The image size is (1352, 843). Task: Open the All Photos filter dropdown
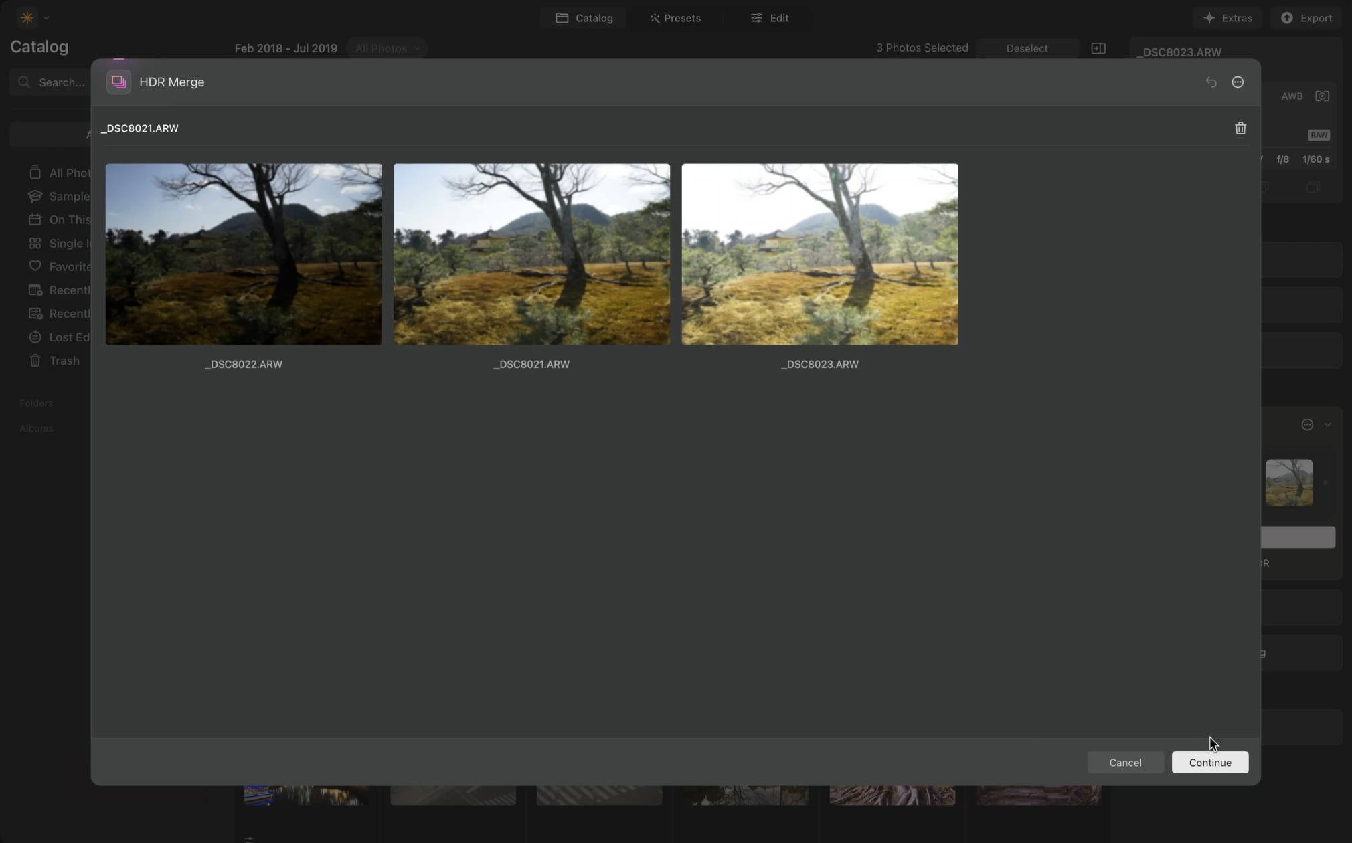pos(387,48)
